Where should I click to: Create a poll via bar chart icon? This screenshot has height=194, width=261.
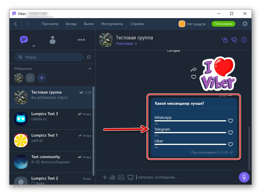pos(112,177)
